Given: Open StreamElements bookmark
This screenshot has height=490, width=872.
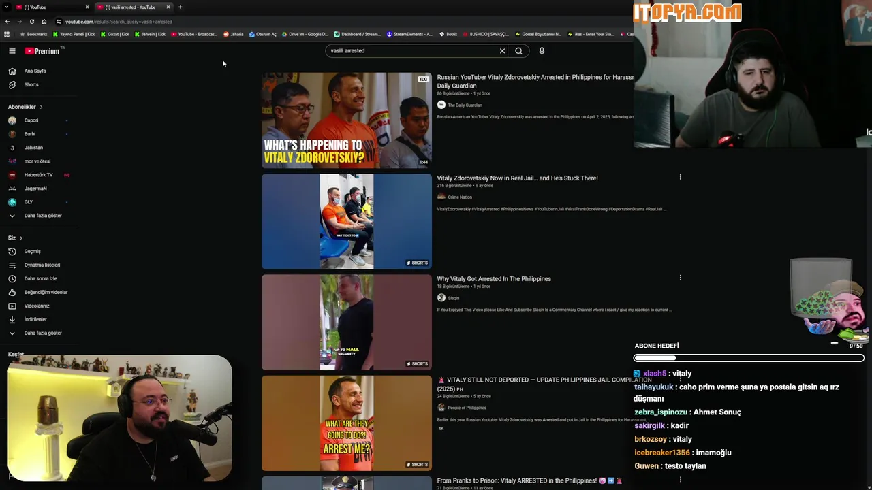Looking at the screenshot, I should (x=409, y=34).
